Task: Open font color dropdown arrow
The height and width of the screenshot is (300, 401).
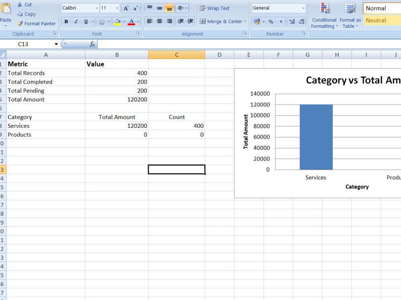Action: [138, 22]
